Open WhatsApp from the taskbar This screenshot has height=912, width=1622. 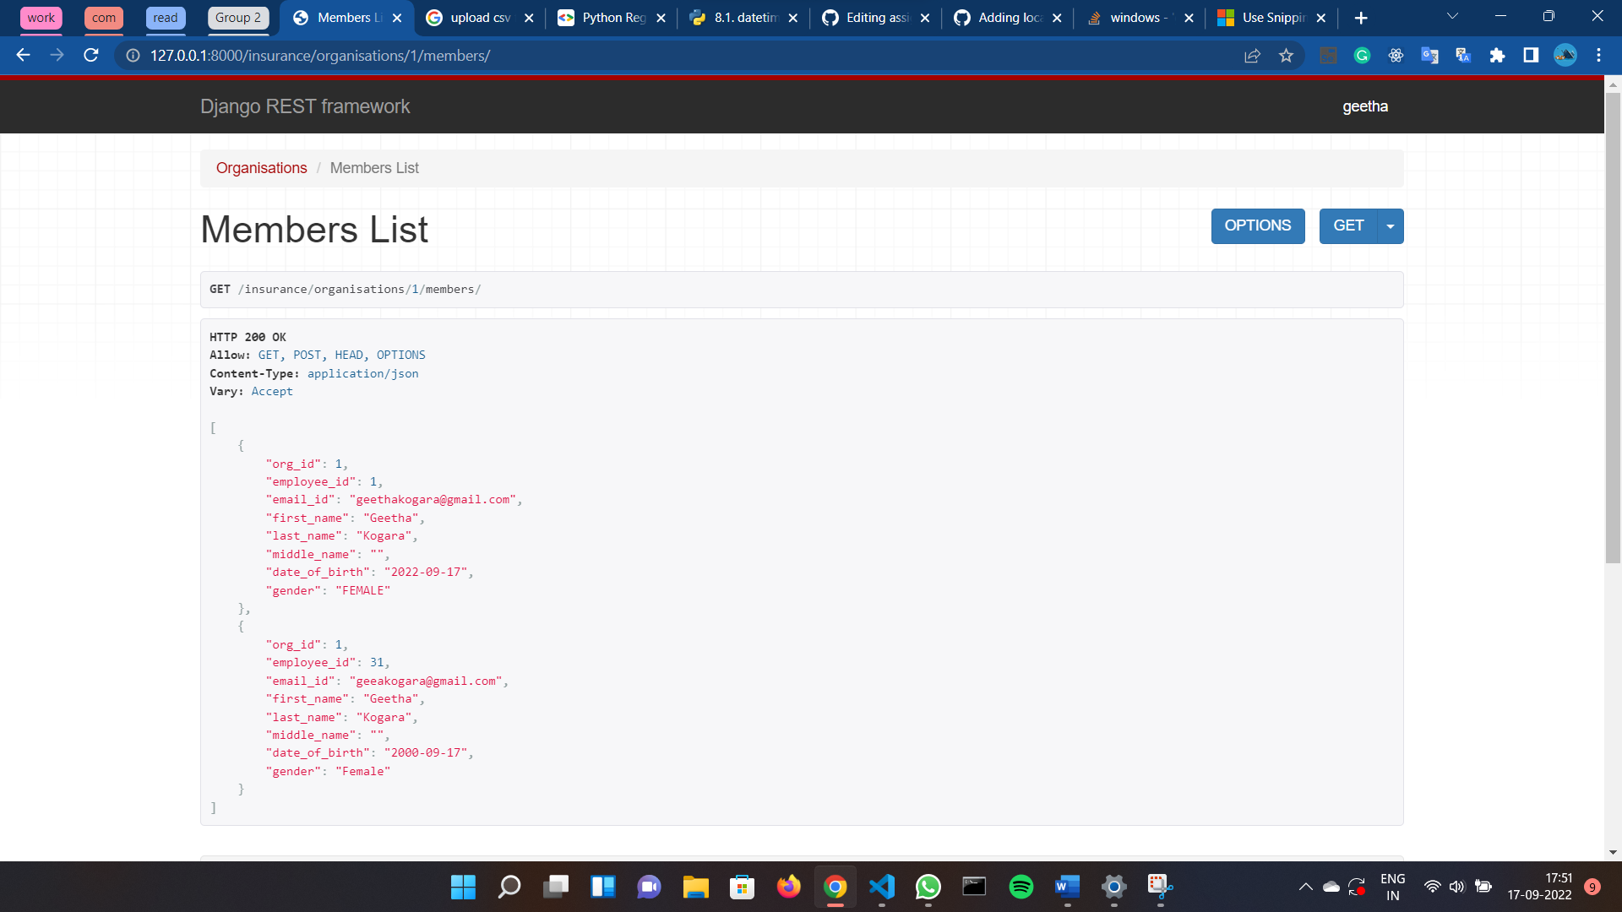[x=928, y=887]
